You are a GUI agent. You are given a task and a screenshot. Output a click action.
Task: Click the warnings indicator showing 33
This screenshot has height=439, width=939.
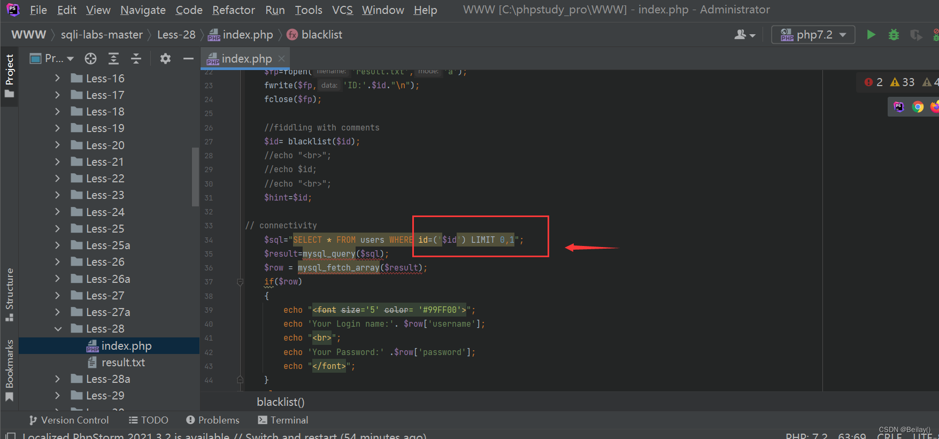[903, 82]
